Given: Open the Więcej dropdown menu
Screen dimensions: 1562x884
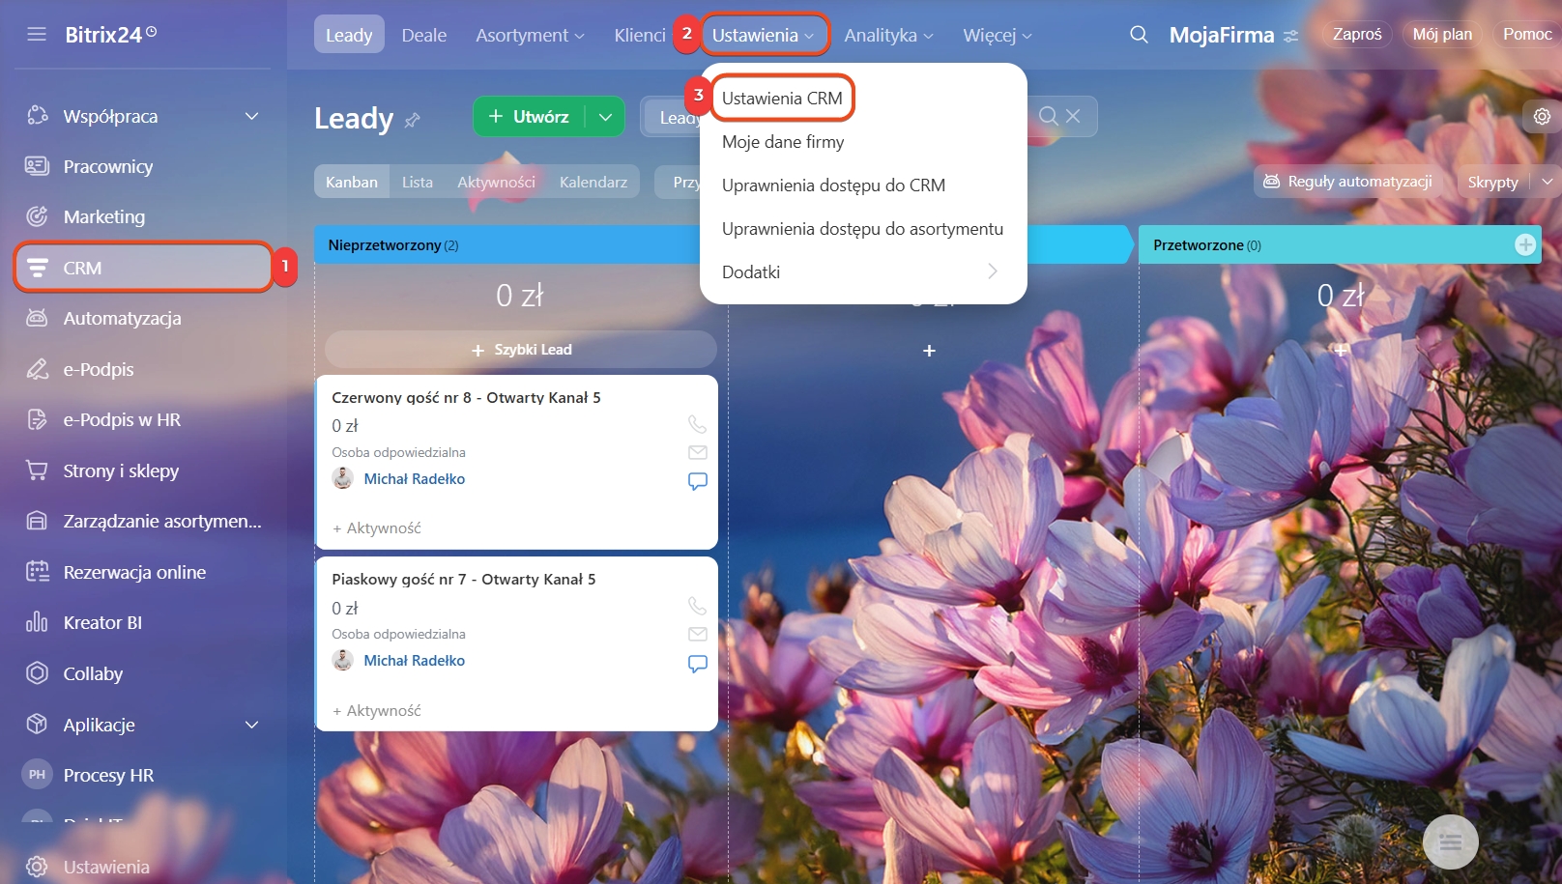Looking at the screenshot, I should (998, 35).
